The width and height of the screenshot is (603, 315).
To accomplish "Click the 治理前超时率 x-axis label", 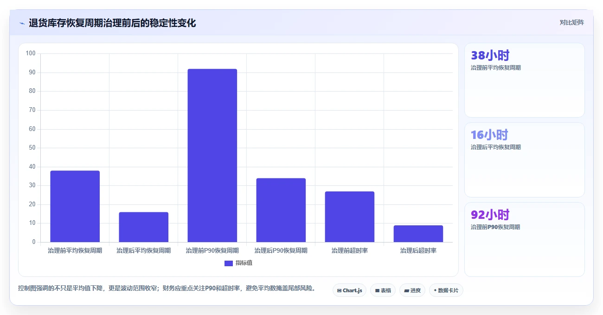I will [x=349, y=250].
